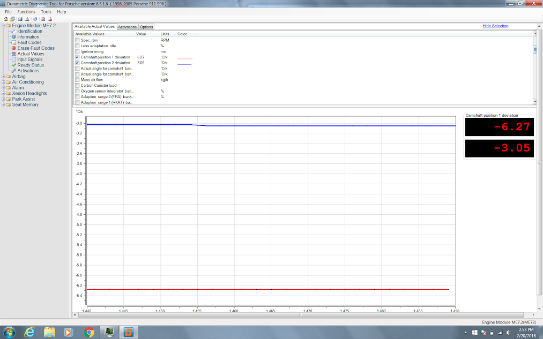Open Ready Status with green checkmark

coord(30,65)
